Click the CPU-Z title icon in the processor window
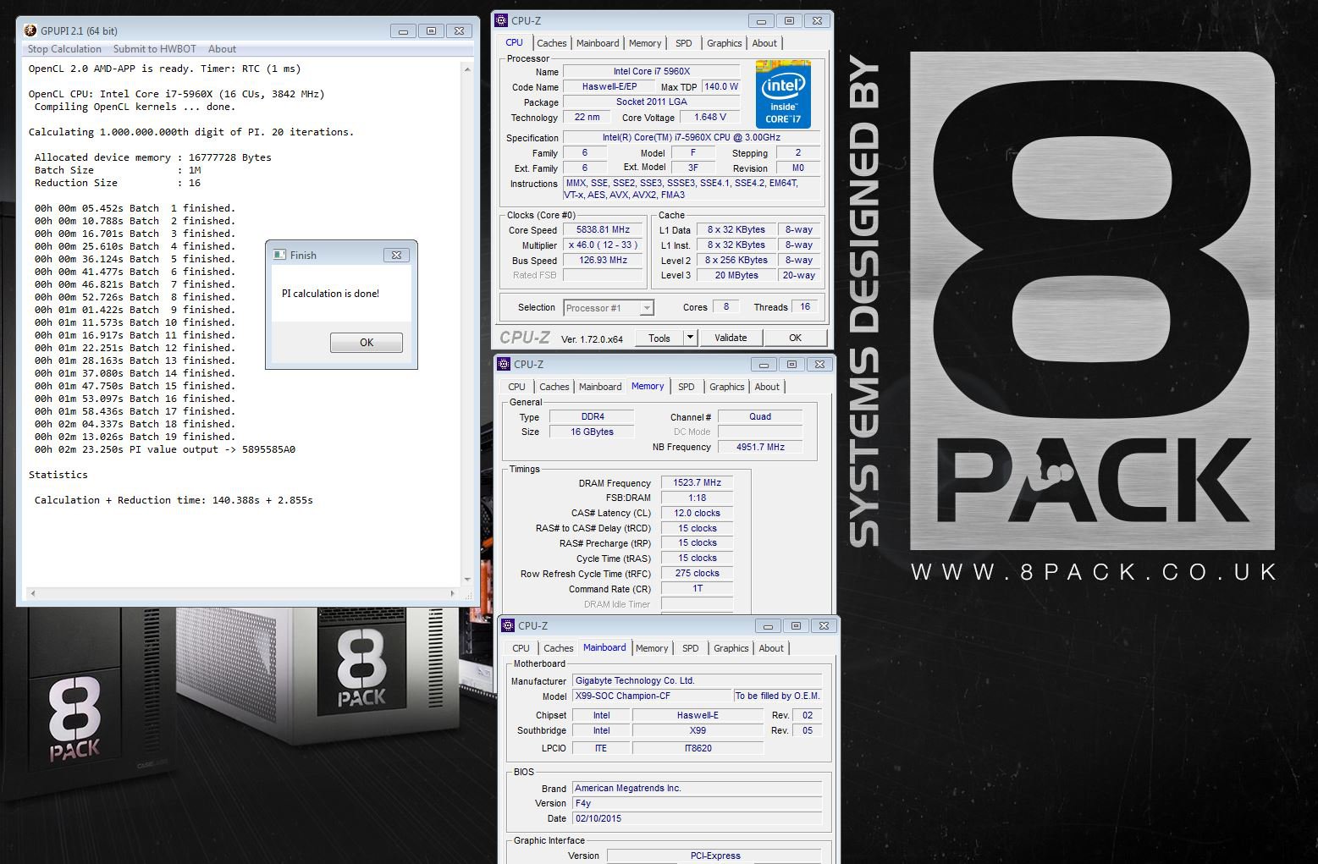Screen dimensions: 1318x864 click(x=501, y=20)
